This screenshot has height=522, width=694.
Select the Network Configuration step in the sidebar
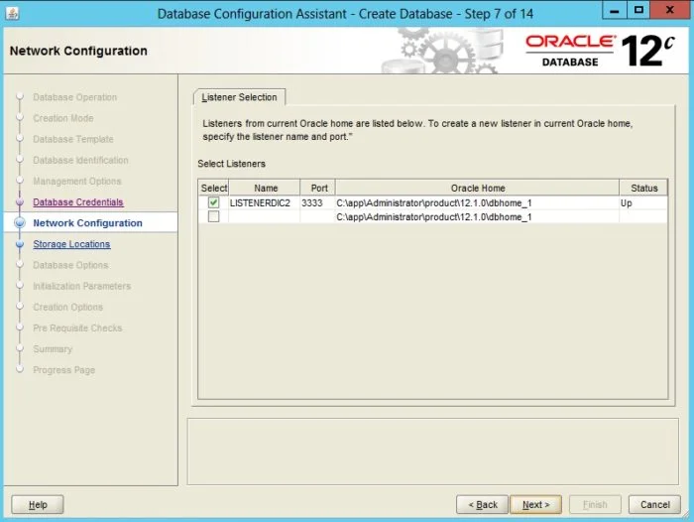pos(87,223)
